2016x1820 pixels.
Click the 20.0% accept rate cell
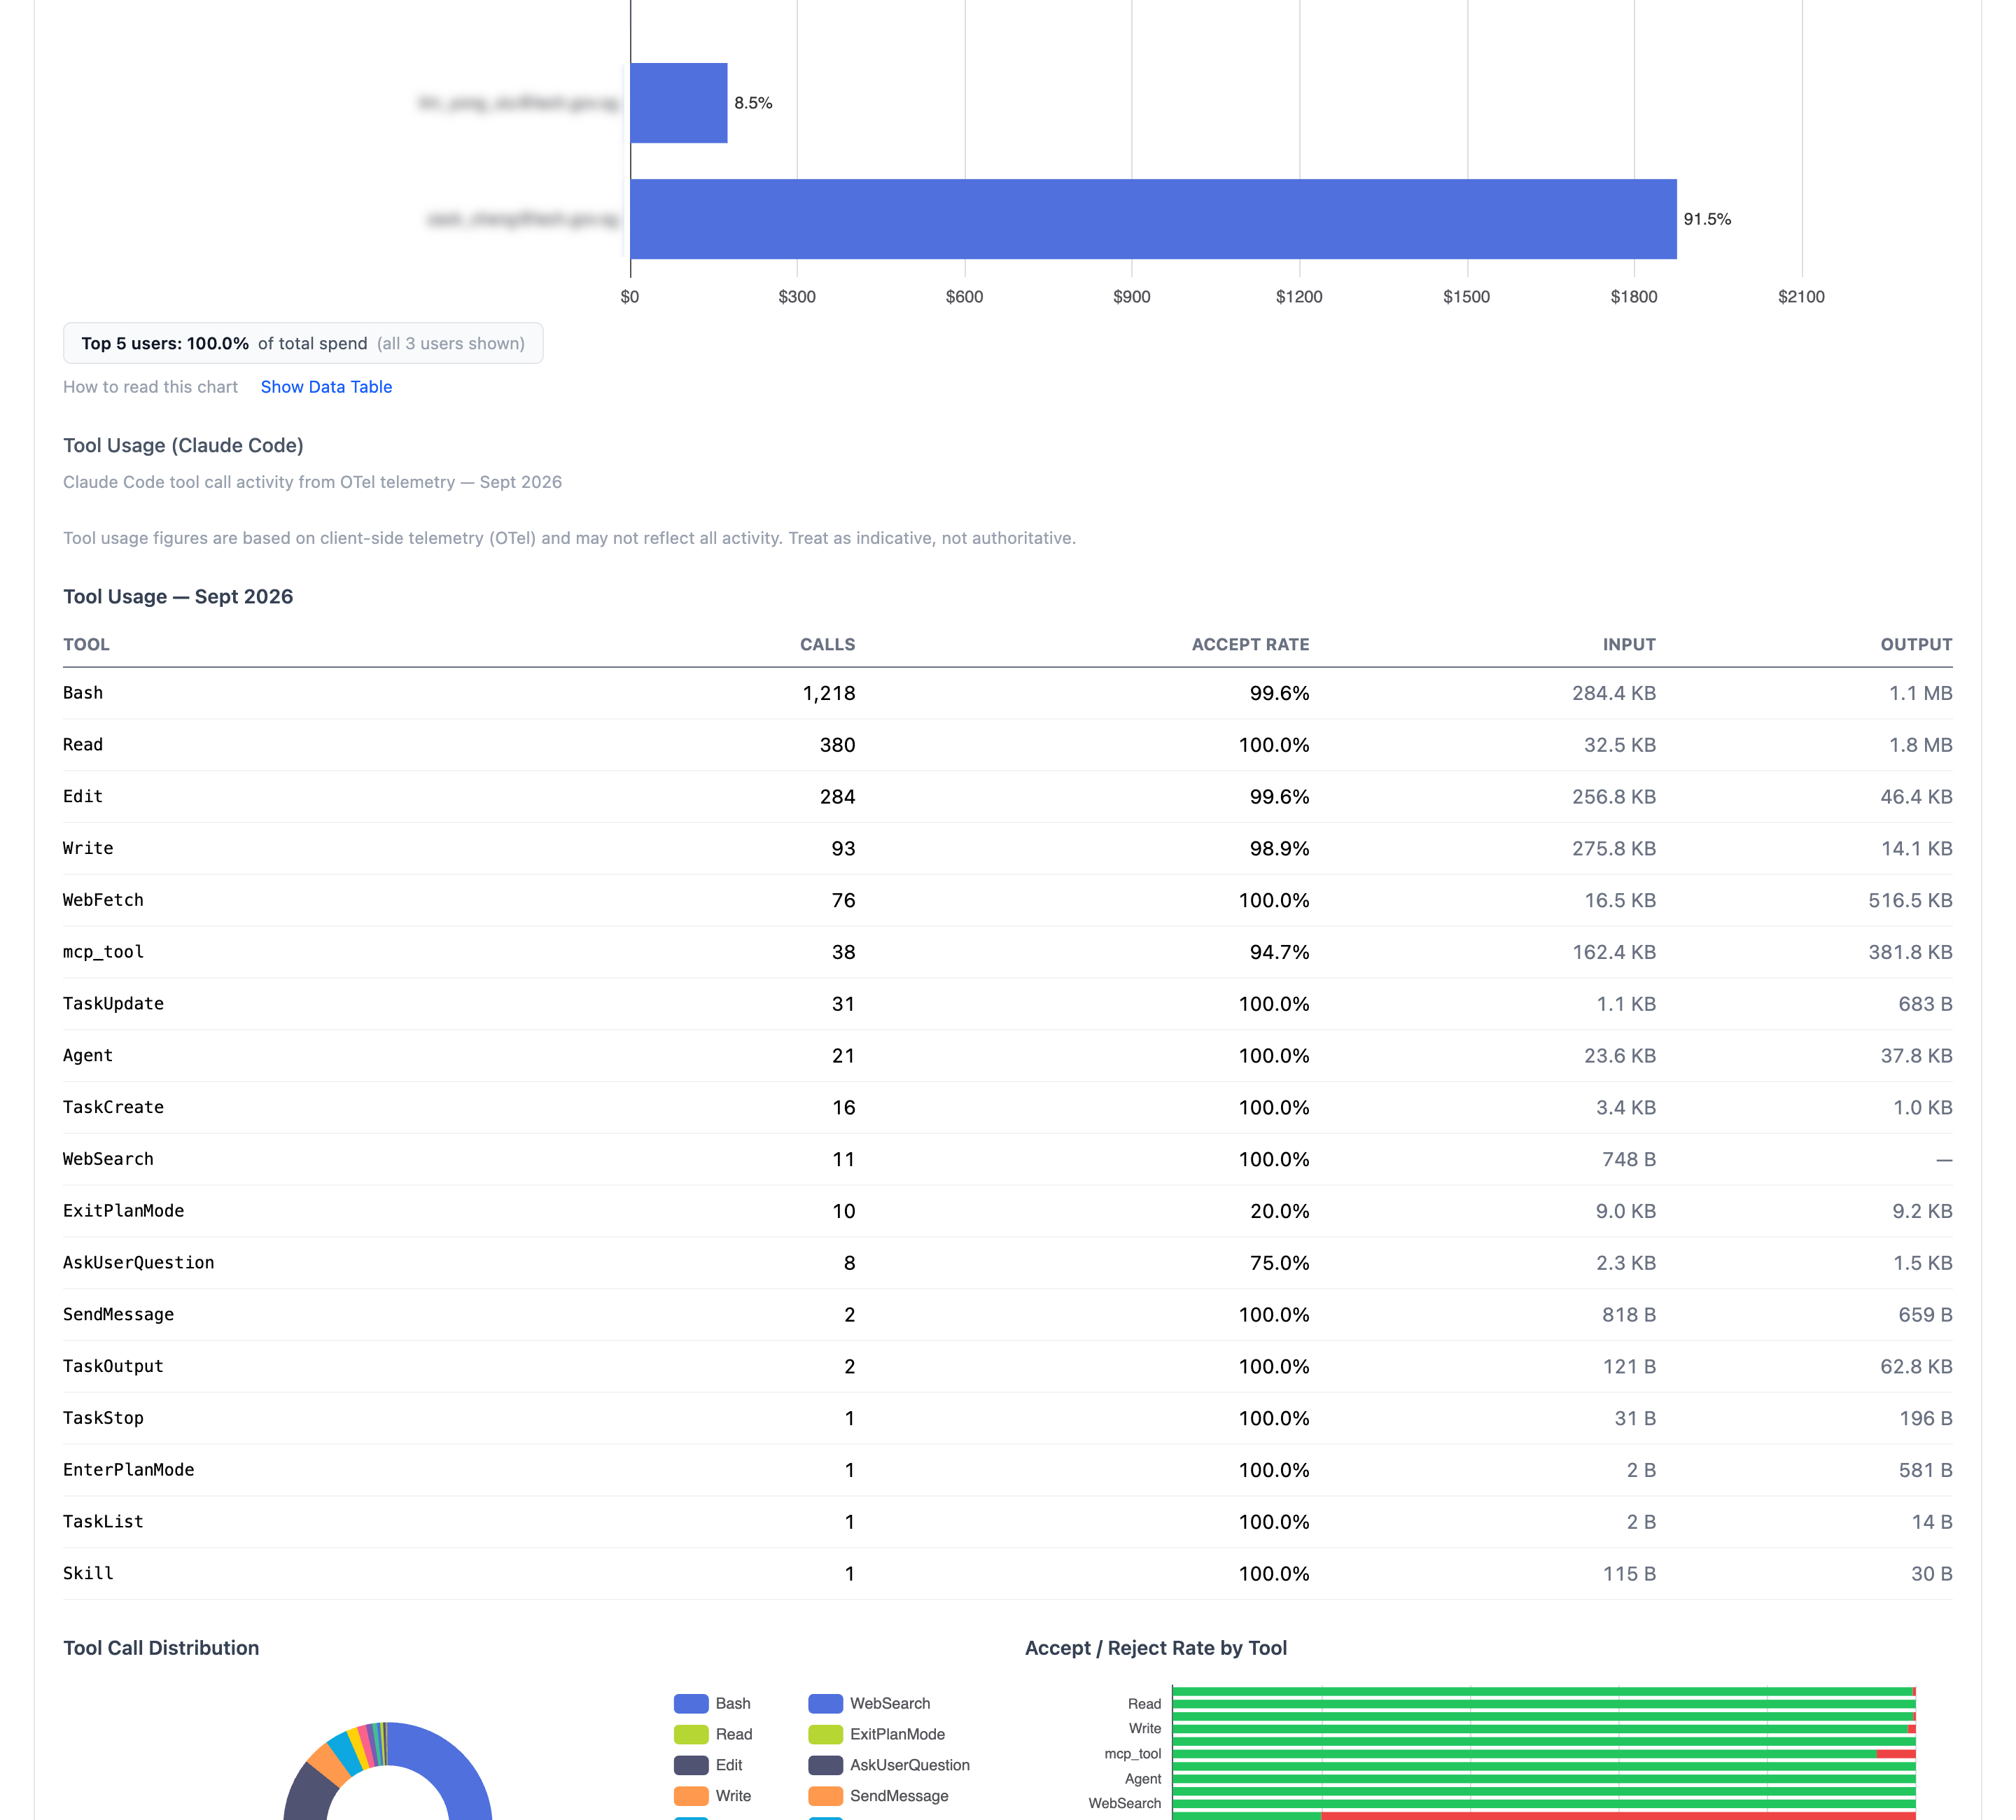tap(1279, 1211)
